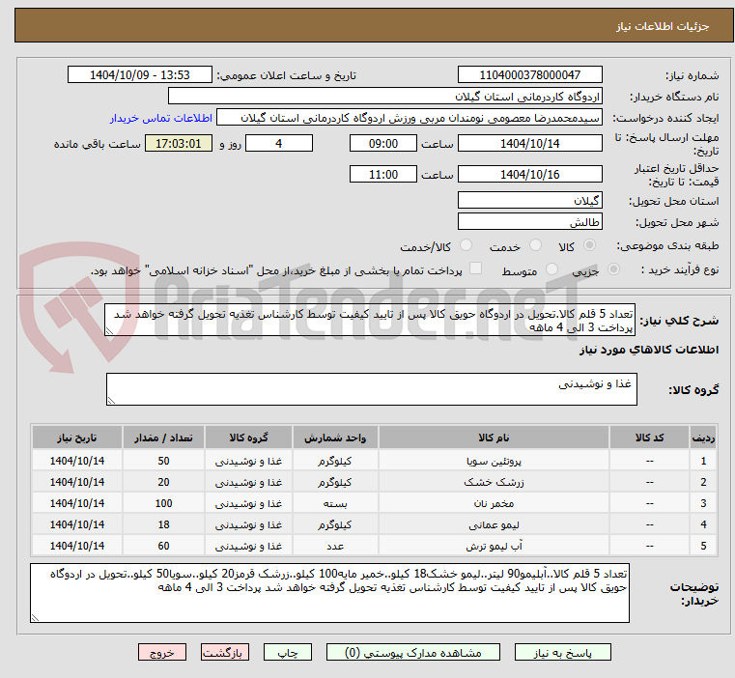Click the resize grip of گروه کالا box
Screen dimensions: 735x678
point(111,401)
